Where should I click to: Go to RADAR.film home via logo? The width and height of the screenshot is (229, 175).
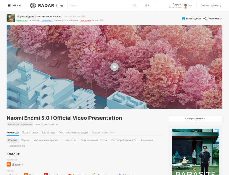coord(47,5)
